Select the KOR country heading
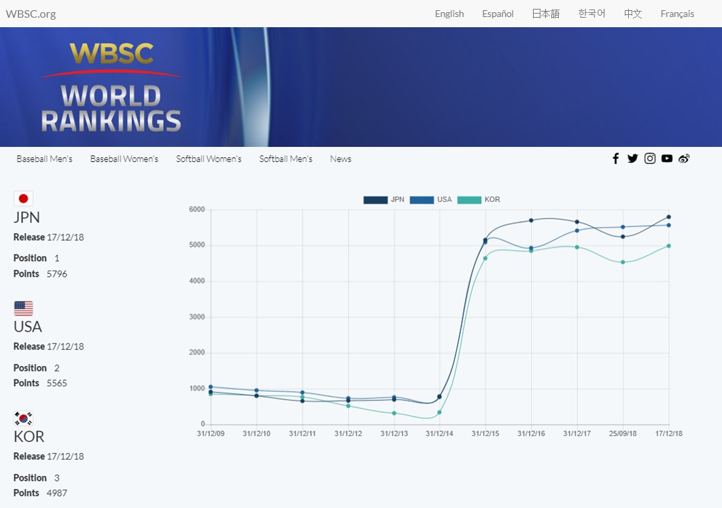722x508 pixels. pos(29,437)
